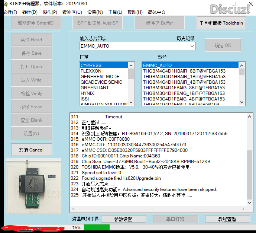The image size is (256, 233).
Task: Click the 校验 Verify button
Action: click(x=32, y=93)
